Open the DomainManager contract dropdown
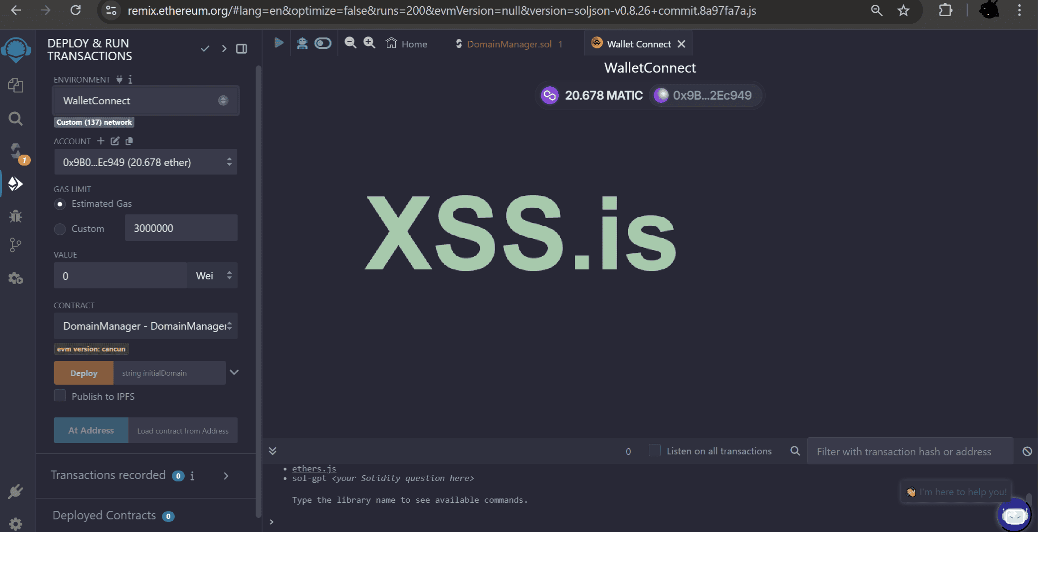 (x=145, y=326)
